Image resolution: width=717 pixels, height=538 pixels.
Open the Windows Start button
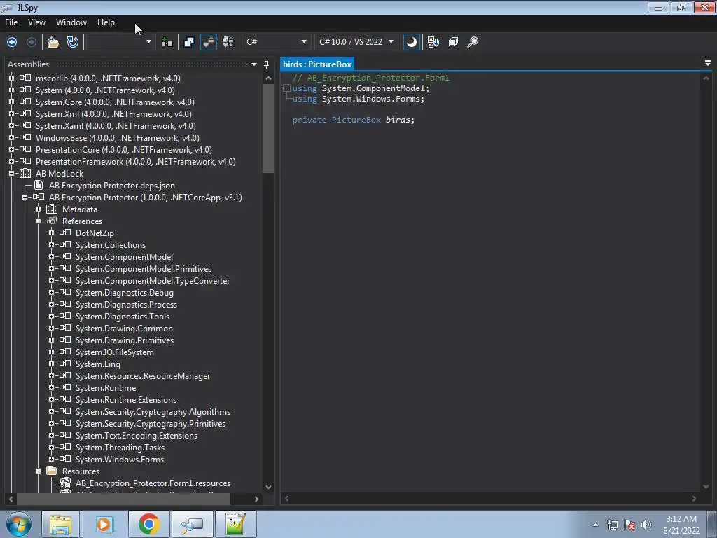click(19, 524)
